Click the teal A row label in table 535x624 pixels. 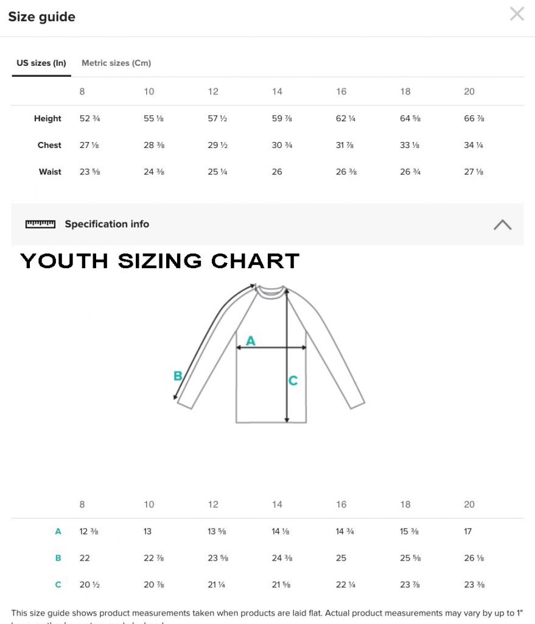point(58,531)
